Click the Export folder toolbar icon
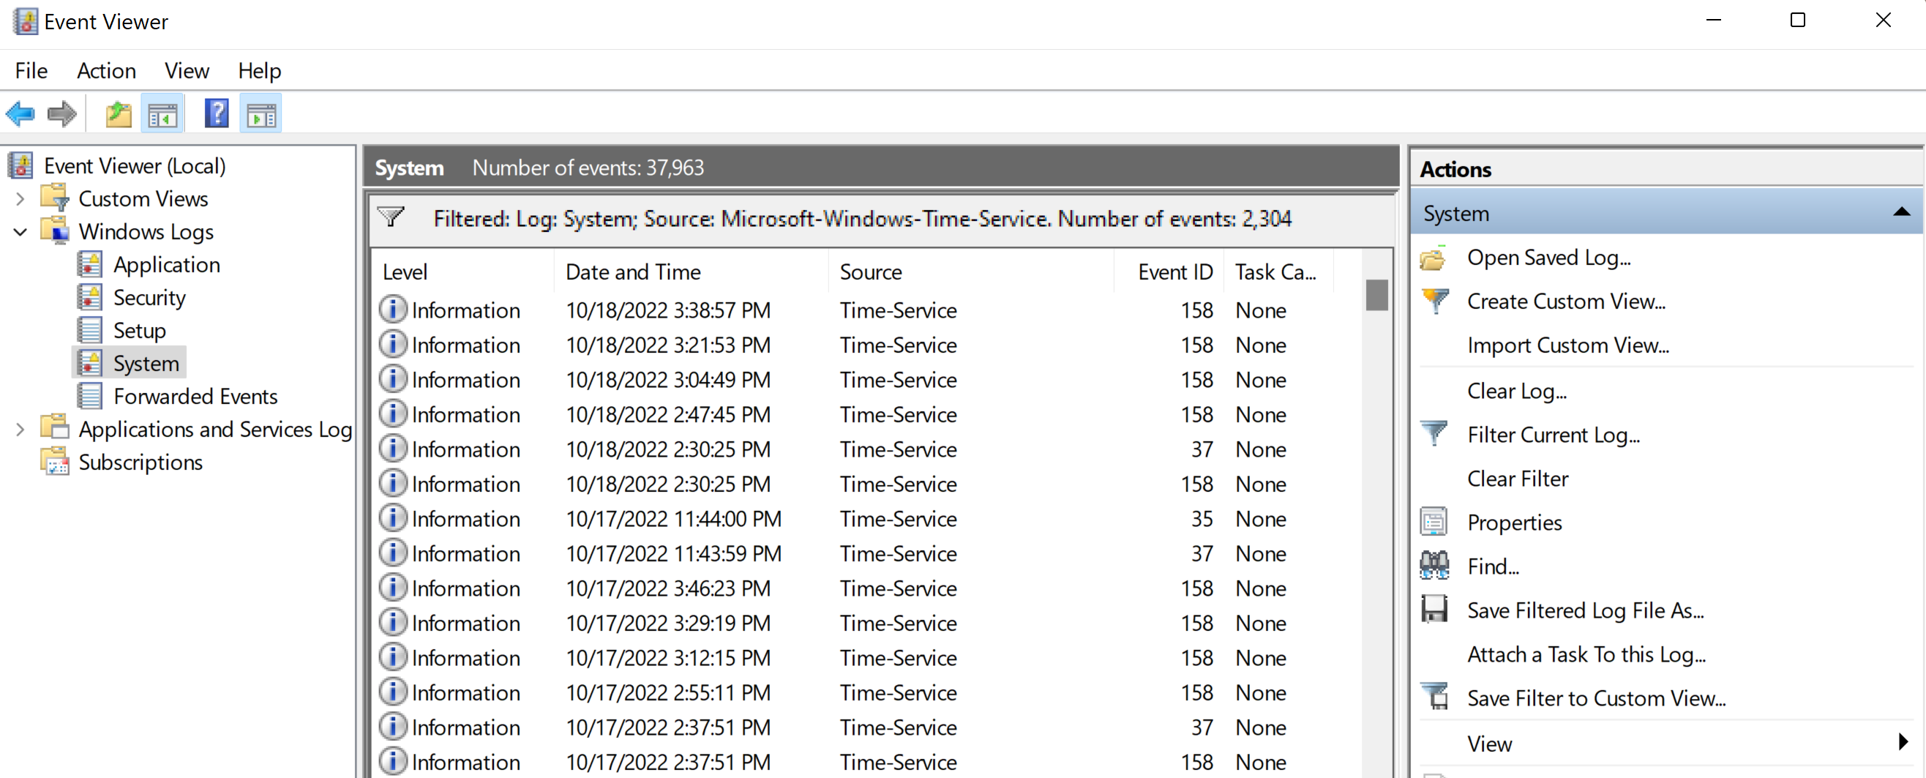This screenshot has height=778, width=1926. tap(118, 113)
